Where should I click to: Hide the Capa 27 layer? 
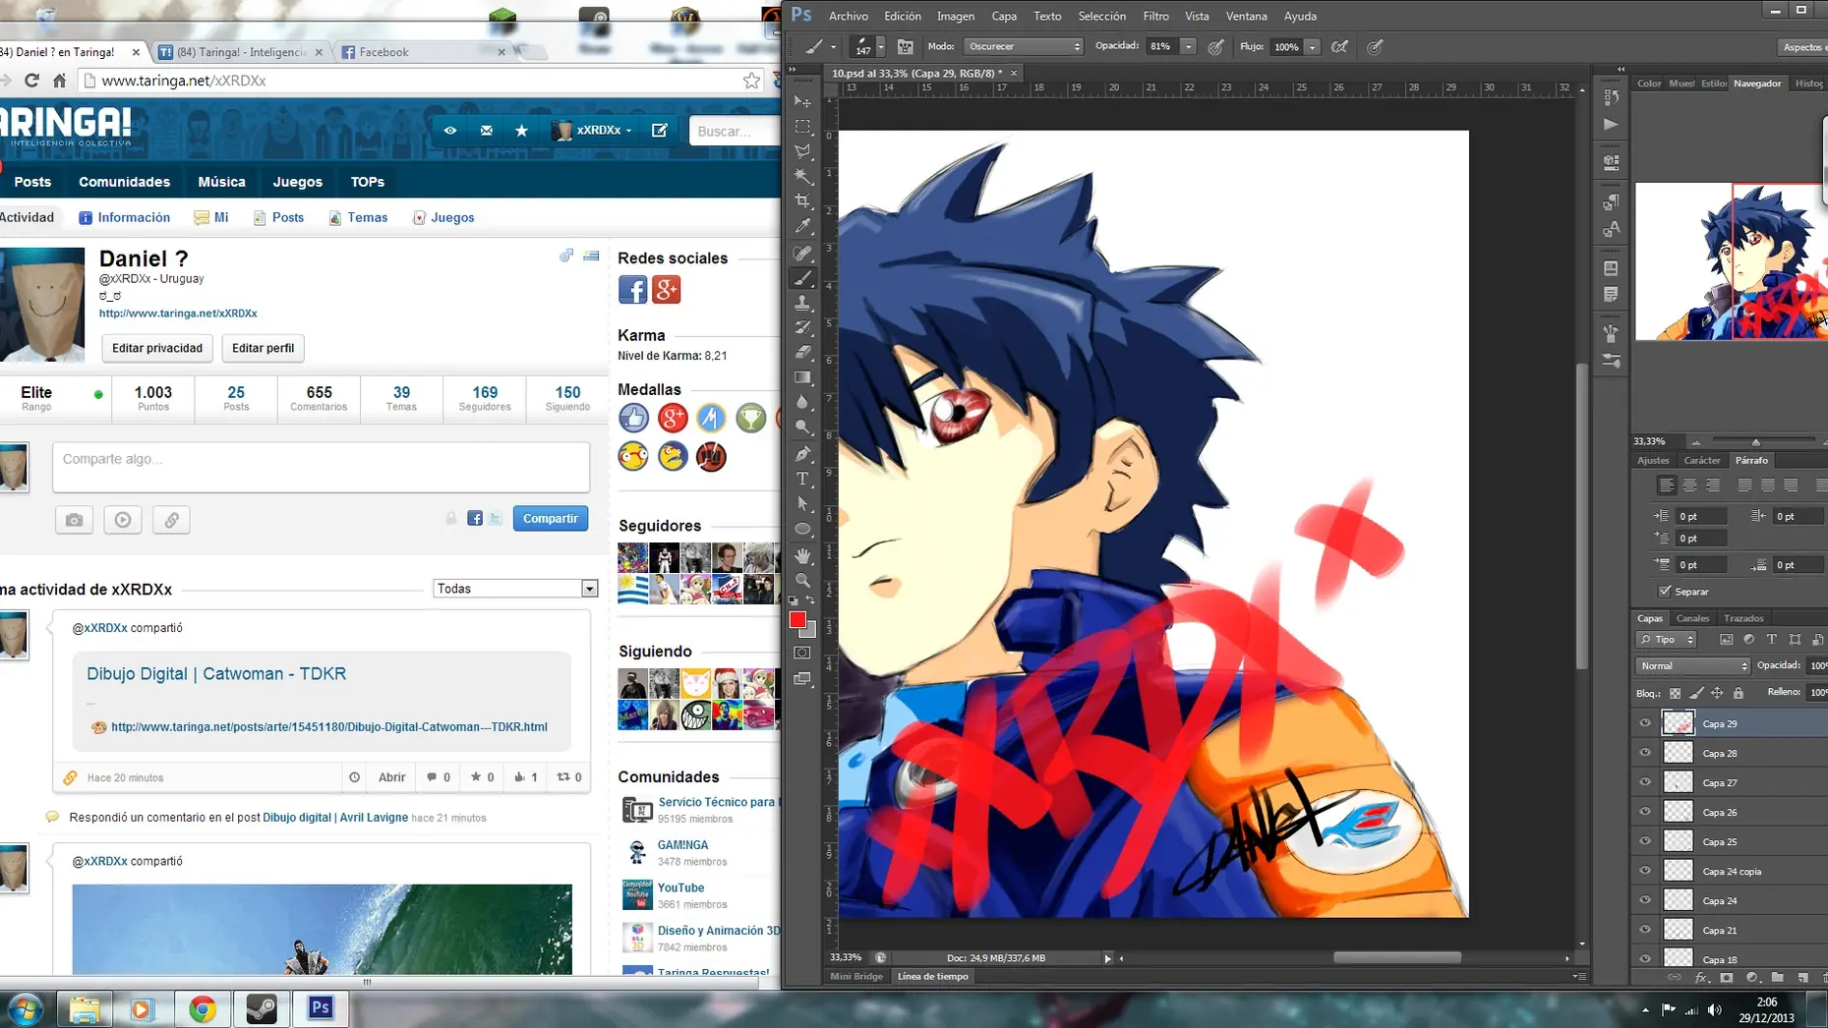tap(1645, 782)
